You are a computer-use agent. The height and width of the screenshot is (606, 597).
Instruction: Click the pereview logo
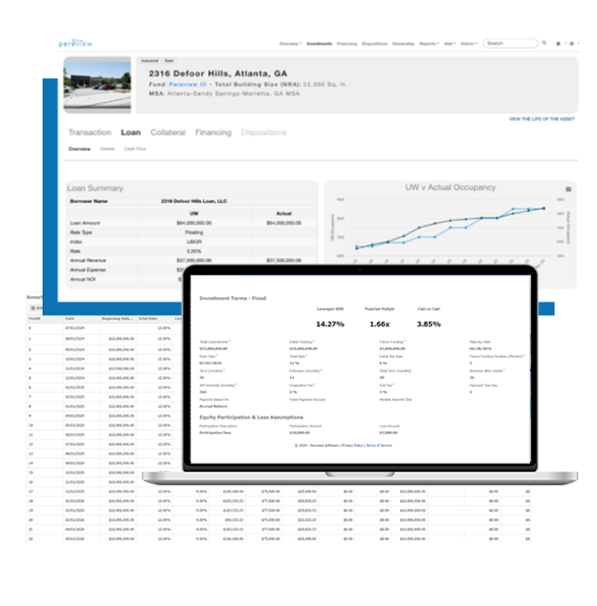pyautogui.click(x=76, y=43)
